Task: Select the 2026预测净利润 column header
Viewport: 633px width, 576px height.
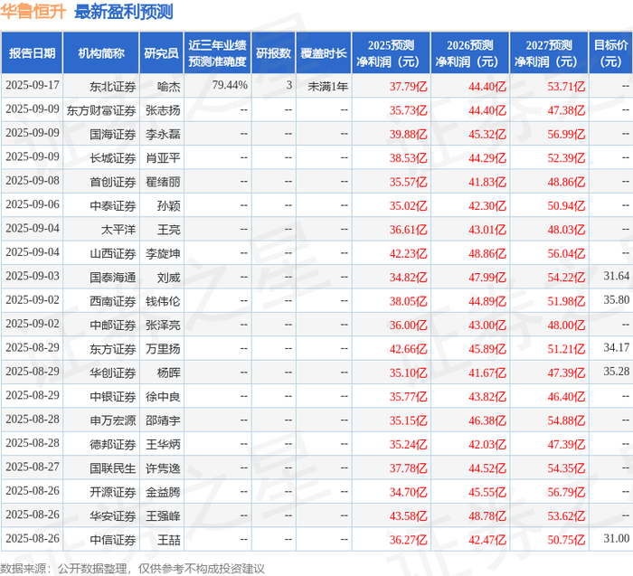Action: 470,53
